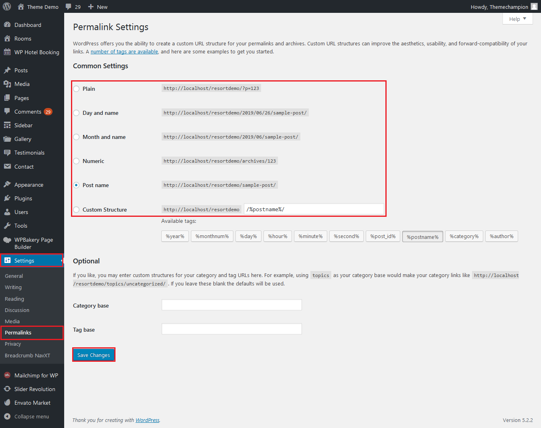This screenshot has width=541, height=428.
Task: Go to the Discussion settings submenu
Action: pyautogui.click(x=17, y=310)
